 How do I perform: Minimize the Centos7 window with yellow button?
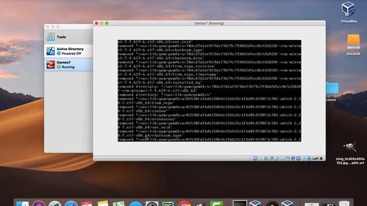click(x=101, y=23)
